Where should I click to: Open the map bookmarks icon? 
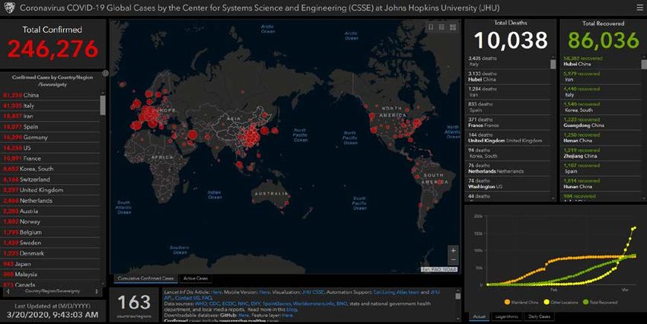(431, 27)
